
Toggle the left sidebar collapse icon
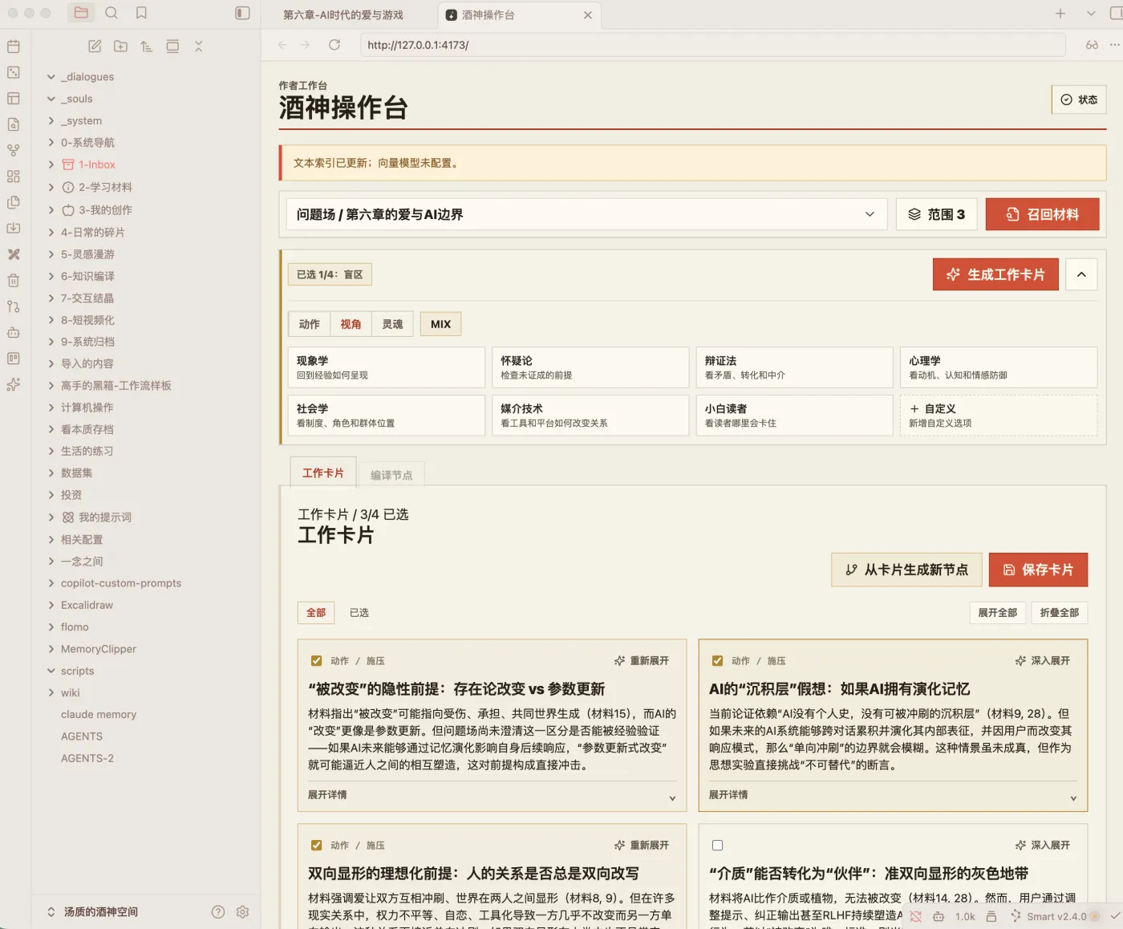tap(242, 13)
